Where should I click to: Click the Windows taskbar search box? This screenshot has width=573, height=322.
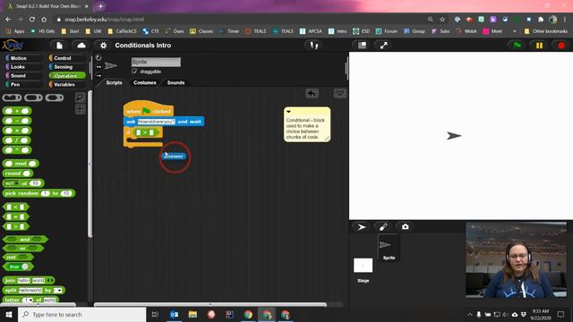(x=81, y=314)
